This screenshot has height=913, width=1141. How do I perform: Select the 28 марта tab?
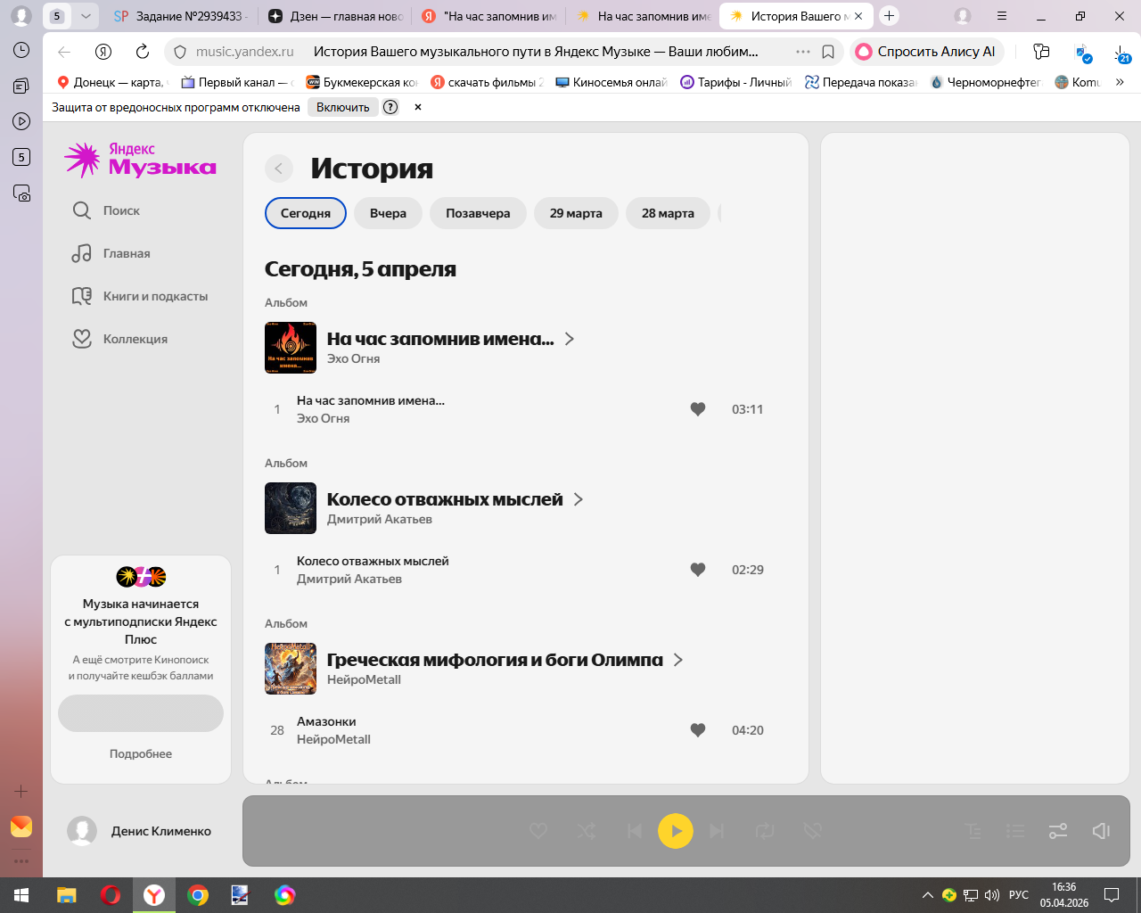pos(668,213)
